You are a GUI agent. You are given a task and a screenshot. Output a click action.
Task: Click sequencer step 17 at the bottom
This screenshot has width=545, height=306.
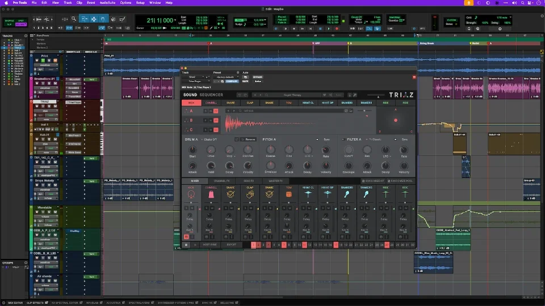[x=336, y=245]
